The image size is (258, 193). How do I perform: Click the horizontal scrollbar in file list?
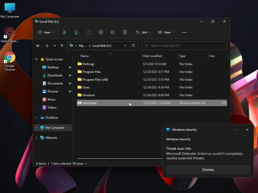(x=120, y=159)
